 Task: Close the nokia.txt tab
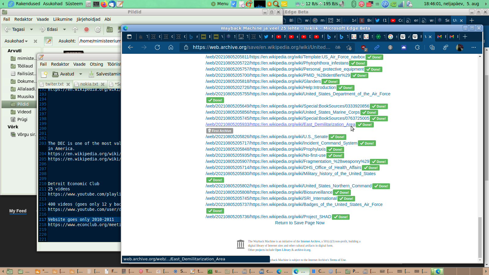pyautogui.click(x=103, y=84)
